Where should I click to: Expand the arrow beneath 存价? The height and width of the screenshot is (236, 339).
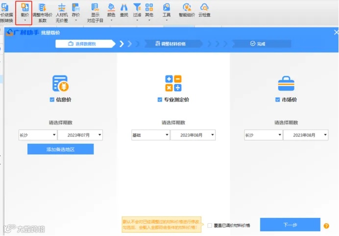(x=75, y=20)
